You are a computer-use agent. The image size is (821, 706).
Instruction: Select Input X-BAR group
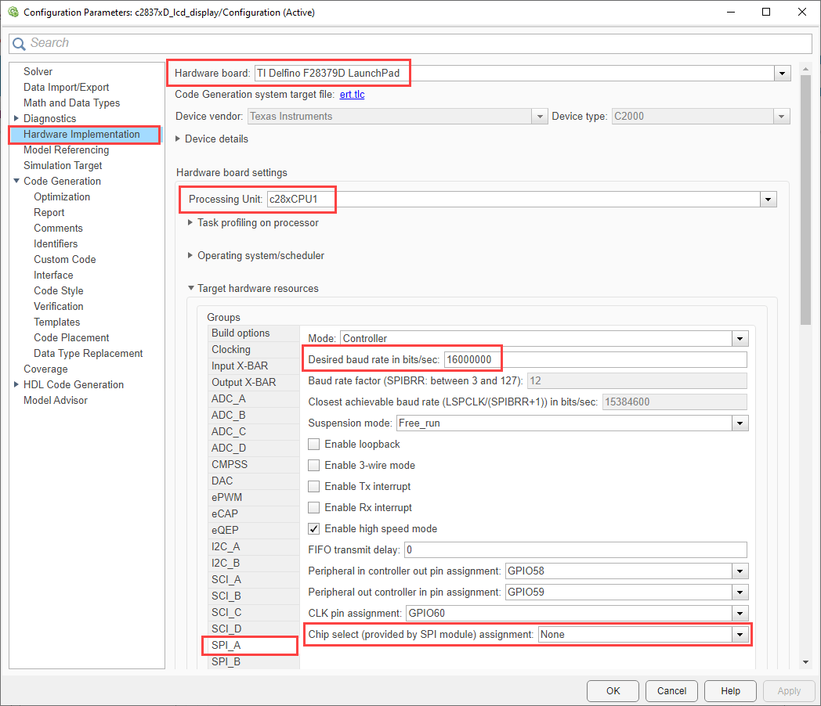pos(253,366)
